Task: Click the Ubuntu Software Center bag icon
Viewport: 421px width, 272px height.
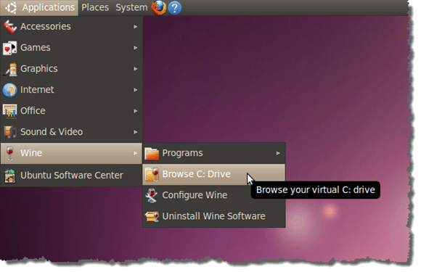Action: pos(10,176)
